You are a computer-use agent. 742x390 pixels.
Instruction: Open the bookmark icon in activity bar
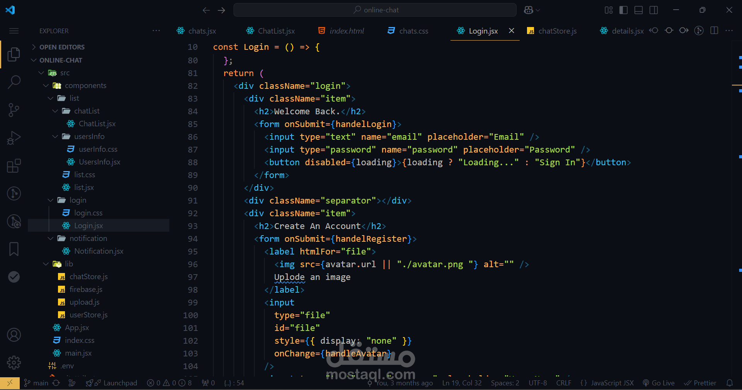(x=14, y=249)
